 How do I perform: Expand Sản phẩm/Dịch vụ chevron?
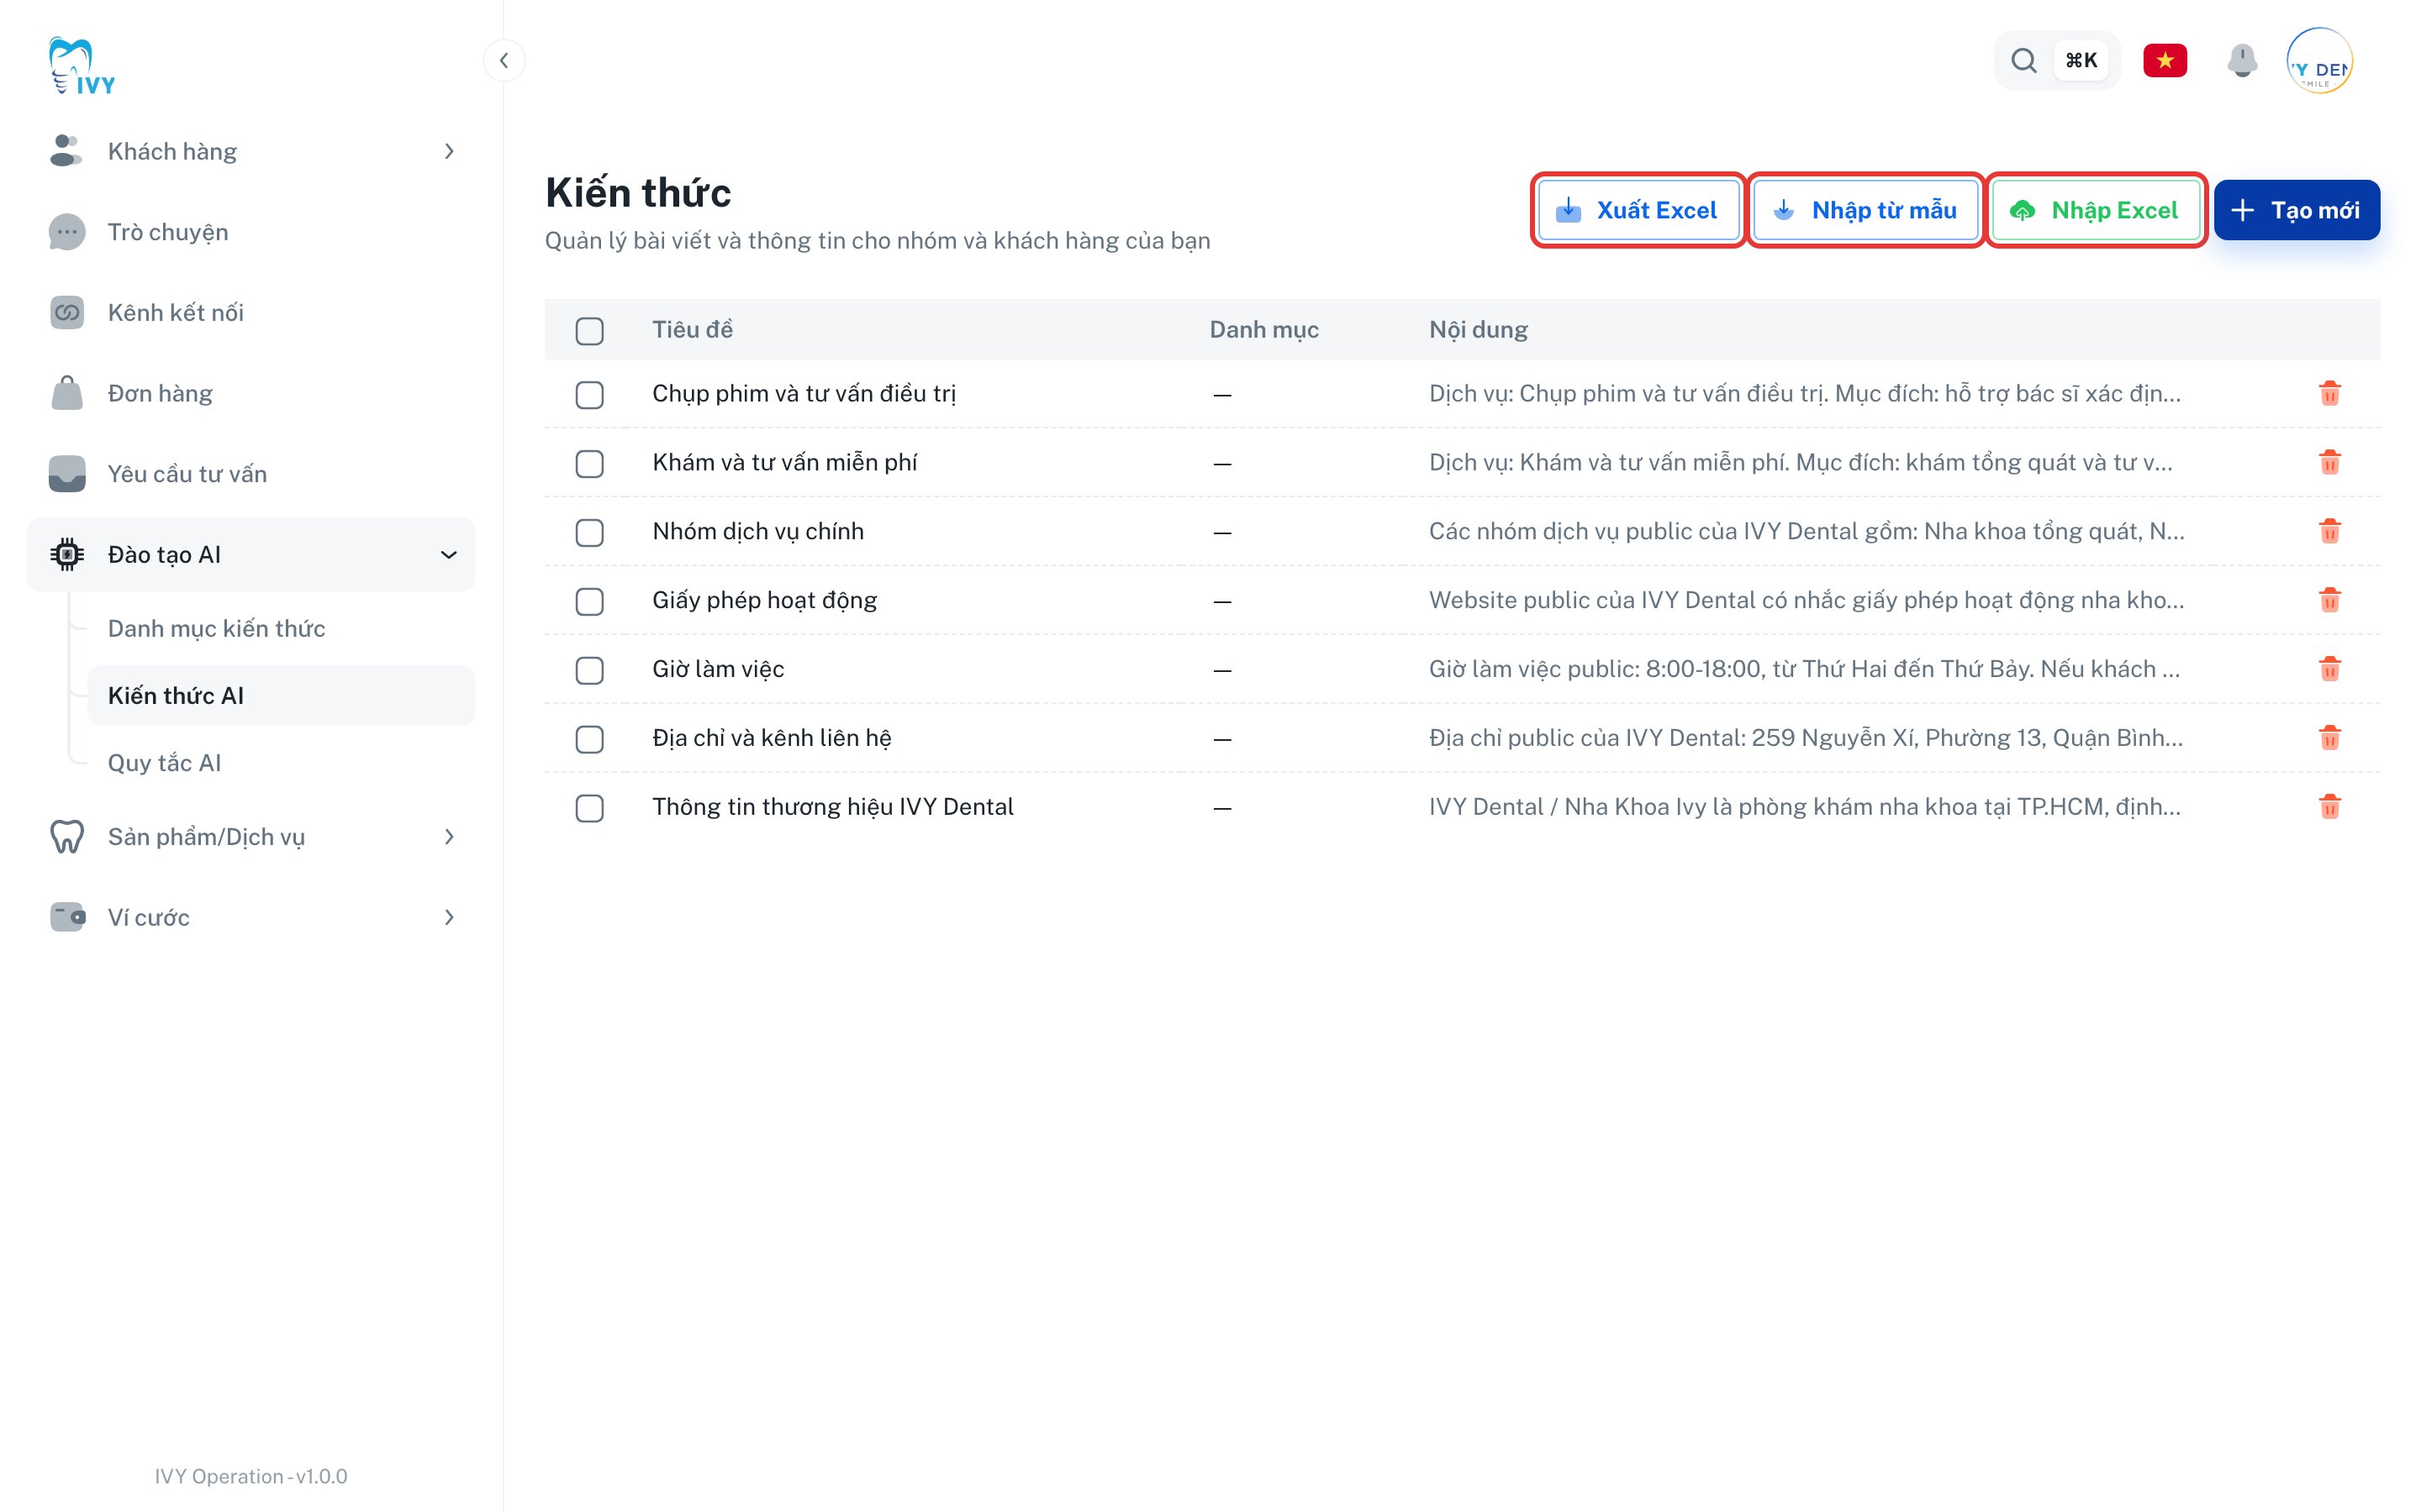[x=449, y=837]
